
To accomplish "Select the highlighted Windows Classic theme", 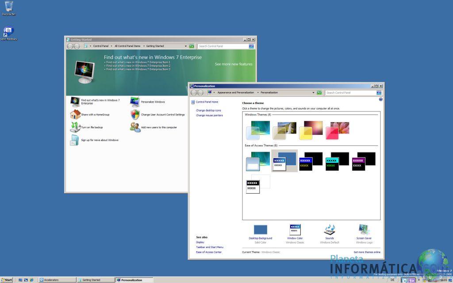I will 284,161.
